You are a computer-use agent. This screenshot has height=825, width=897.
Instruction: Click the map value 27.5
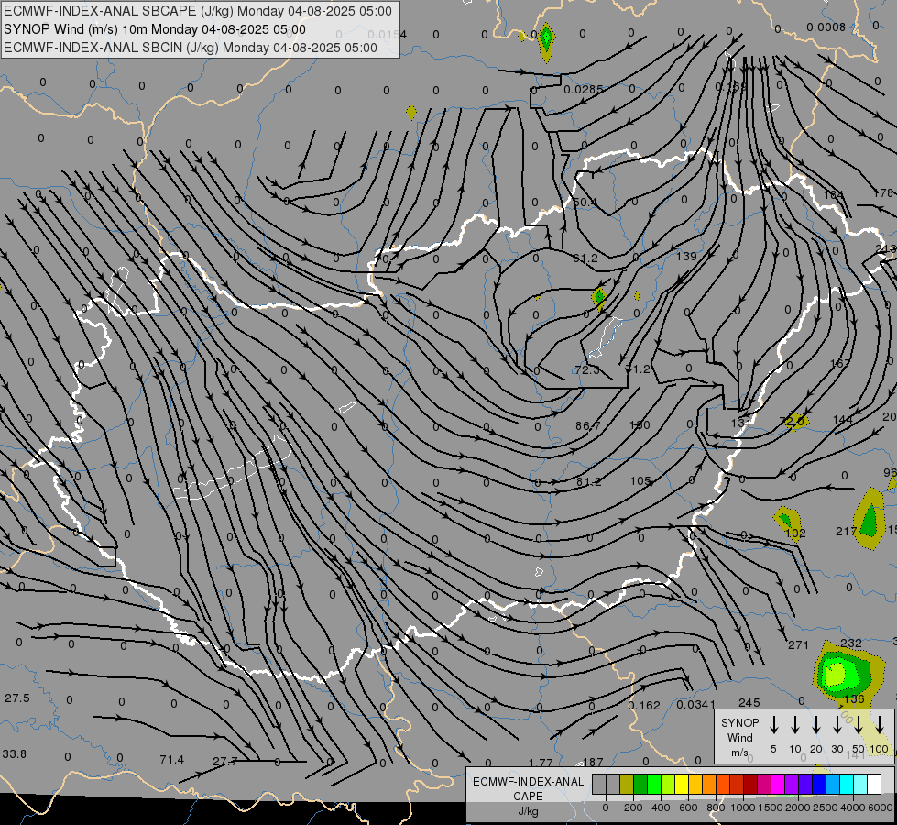[17, 698]
